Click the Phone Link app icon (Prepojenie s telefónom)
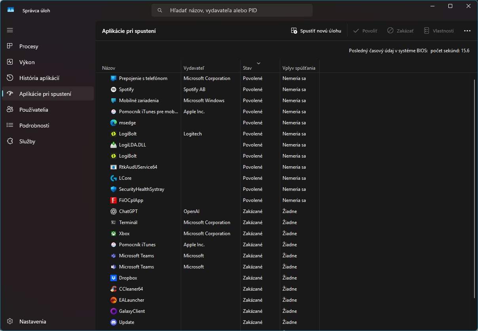 (x=114, y=78)
